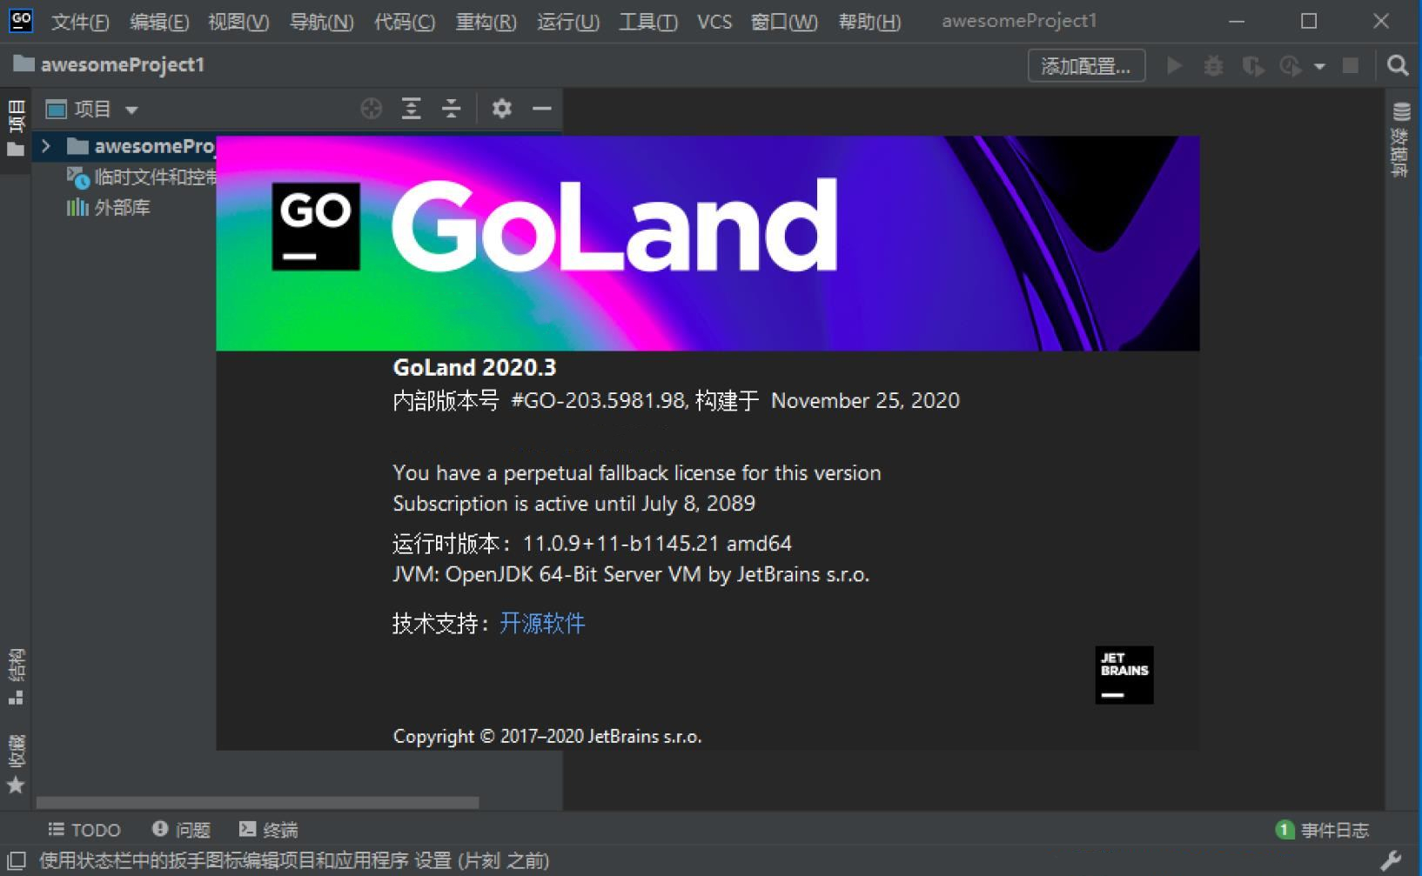Image resolution: width=1422 pixels, height=876 pixels.
Task: Click the Stop square icon in toolbar
Action: (x=1351, y=66)
